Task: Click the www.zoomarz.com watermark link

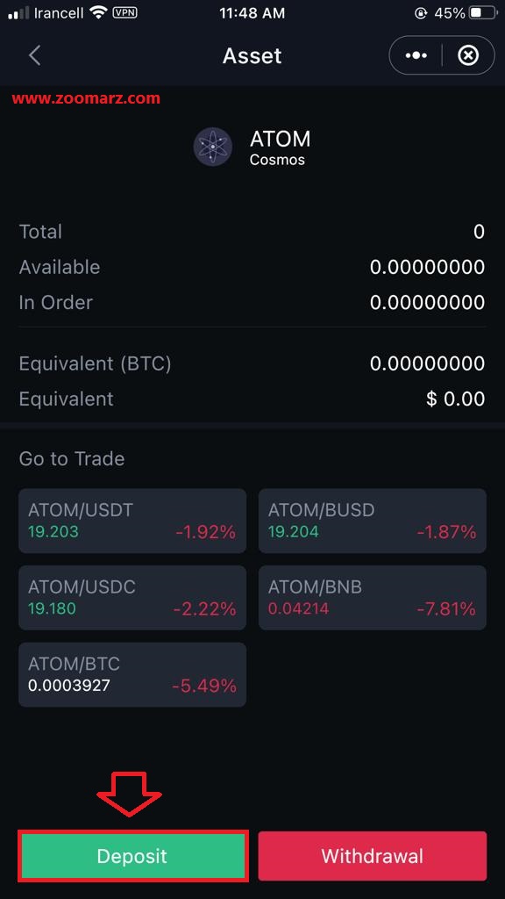Action: pos(86,98)
